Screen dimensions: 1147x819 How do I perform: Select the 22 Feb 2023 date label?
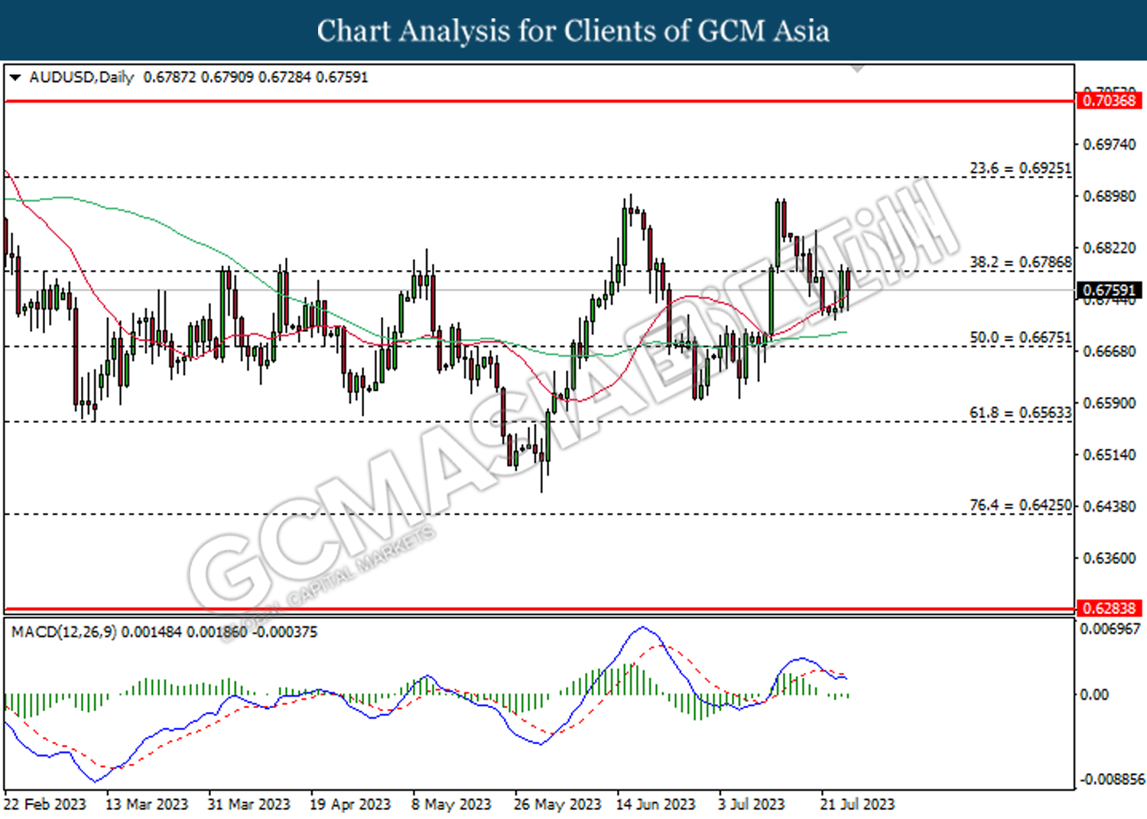(x=45, y=804)
